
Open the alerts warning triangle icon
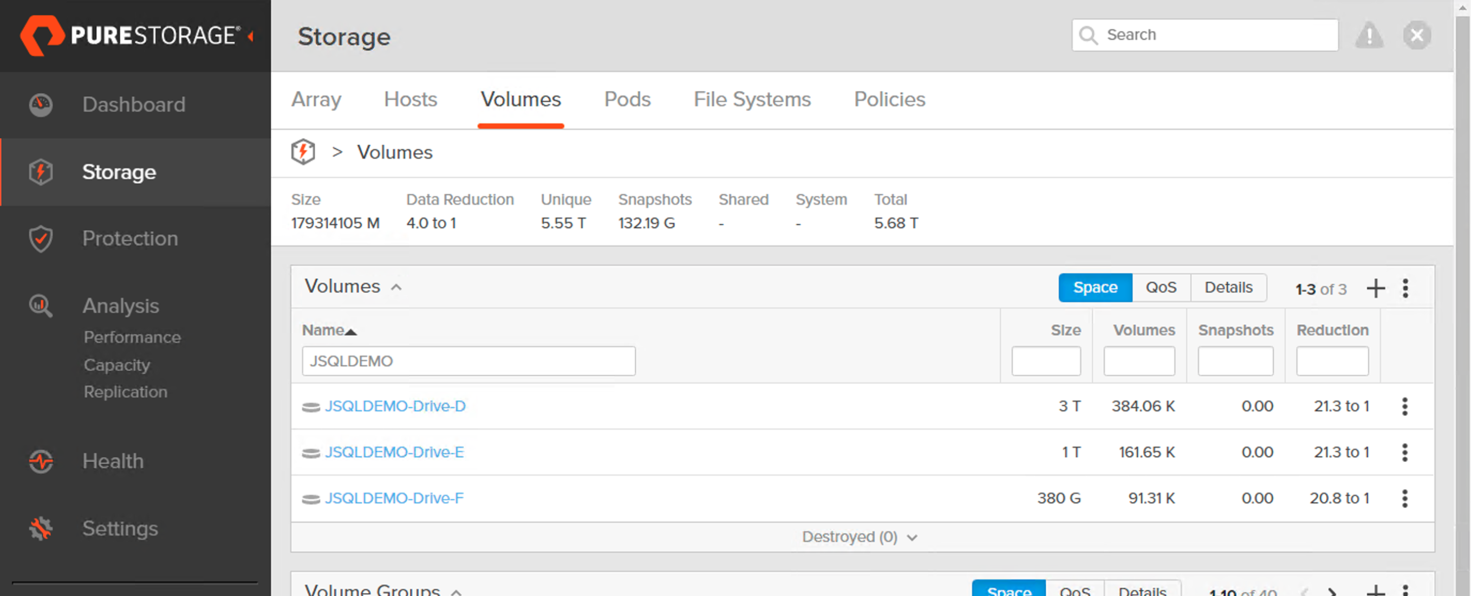coord(1369,35)
